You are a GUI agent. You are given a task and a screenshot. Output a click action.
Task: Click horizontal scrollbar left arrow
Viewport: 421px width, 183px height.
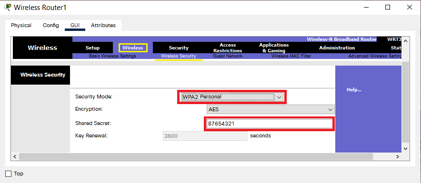[15, 157]
